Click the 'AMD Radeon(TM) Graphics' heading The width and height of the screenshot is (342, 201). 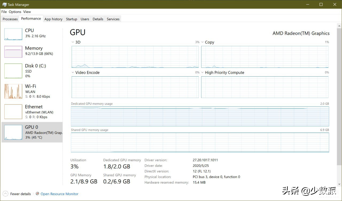301,33
